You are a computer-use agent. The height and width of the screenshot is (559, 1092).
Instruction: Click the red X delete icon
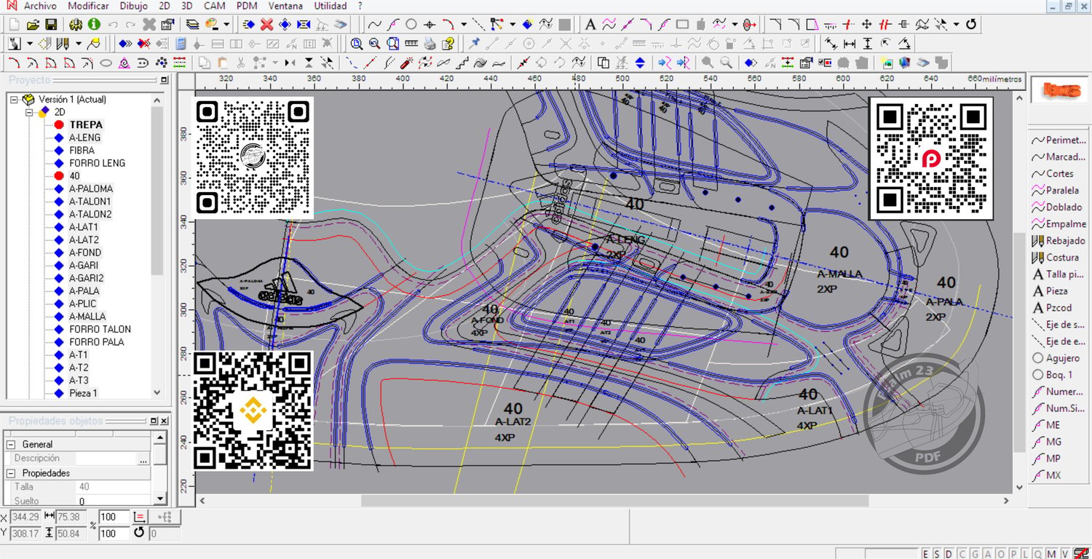[266, 25]
